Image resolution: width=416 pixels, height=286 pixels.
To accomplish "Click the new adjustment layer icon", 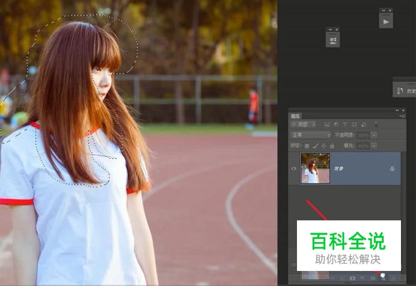I will [362, 278].
